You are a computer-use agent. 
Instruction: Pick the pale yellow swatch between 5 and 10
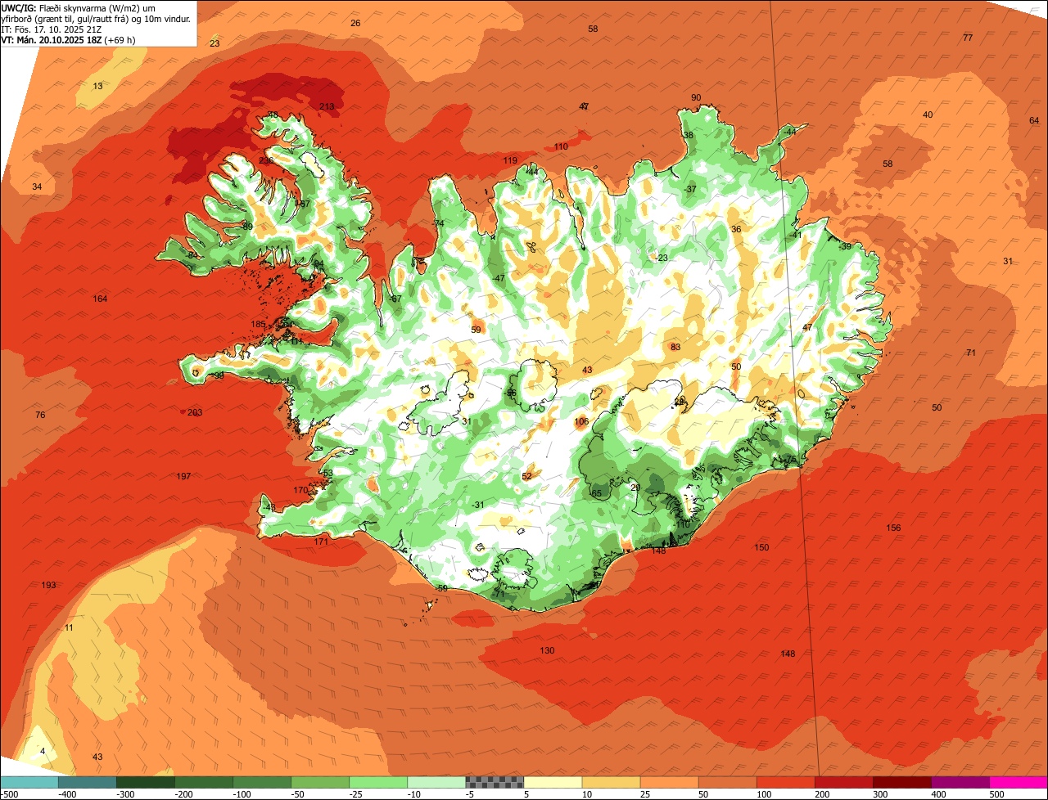tap(553, 782)
